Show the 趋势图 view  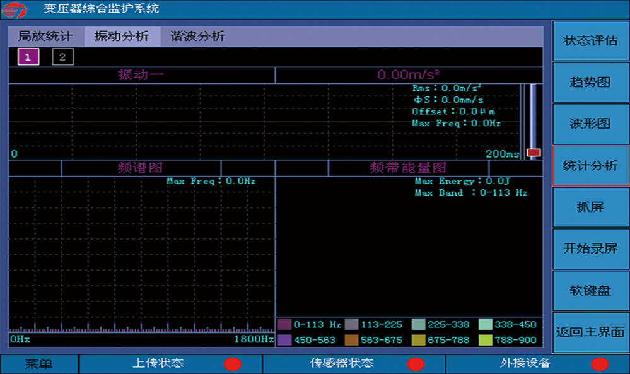click(590, 83)
